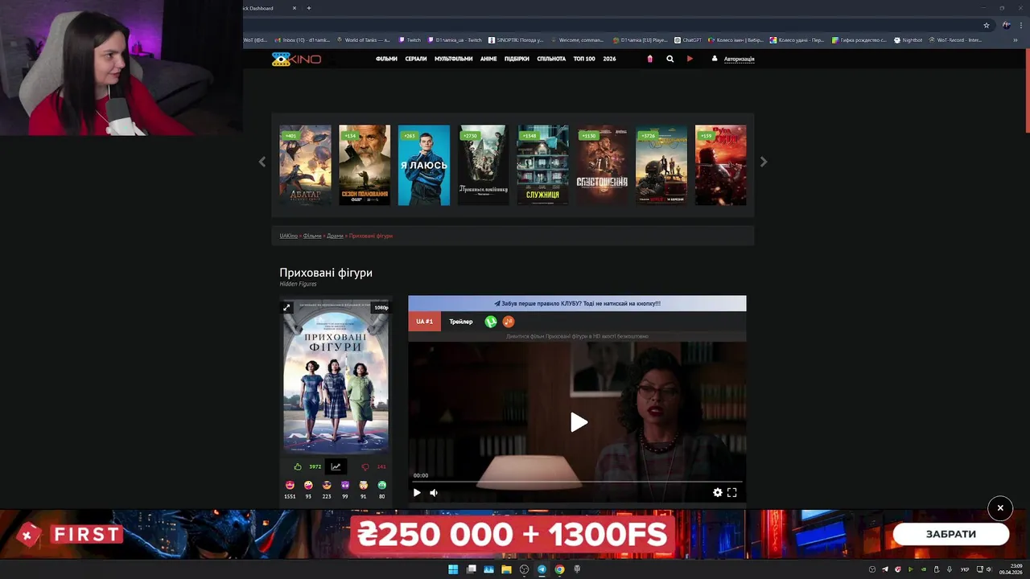Close the bottom ad banner with X

(x=1000, y=508)
